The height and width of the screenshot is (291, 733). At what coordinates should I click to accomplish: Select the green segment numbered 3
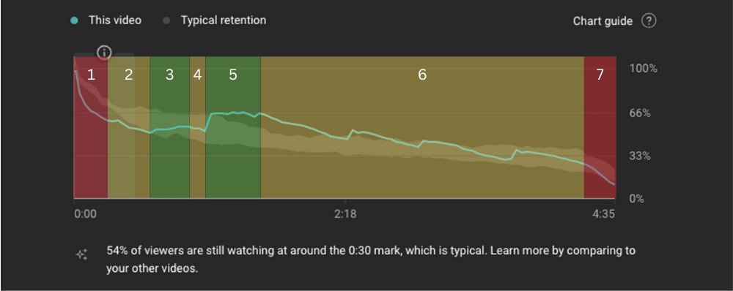[169, 127]
